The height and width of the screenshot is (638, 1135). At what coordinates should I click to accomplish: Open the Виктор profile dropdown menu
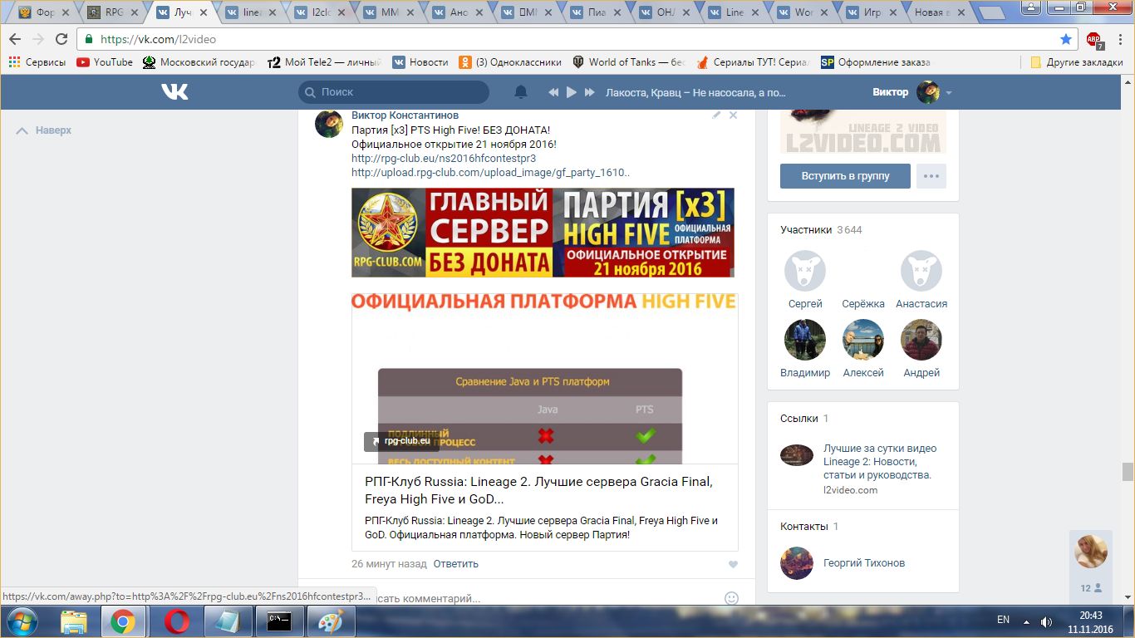tap(912, 92)
